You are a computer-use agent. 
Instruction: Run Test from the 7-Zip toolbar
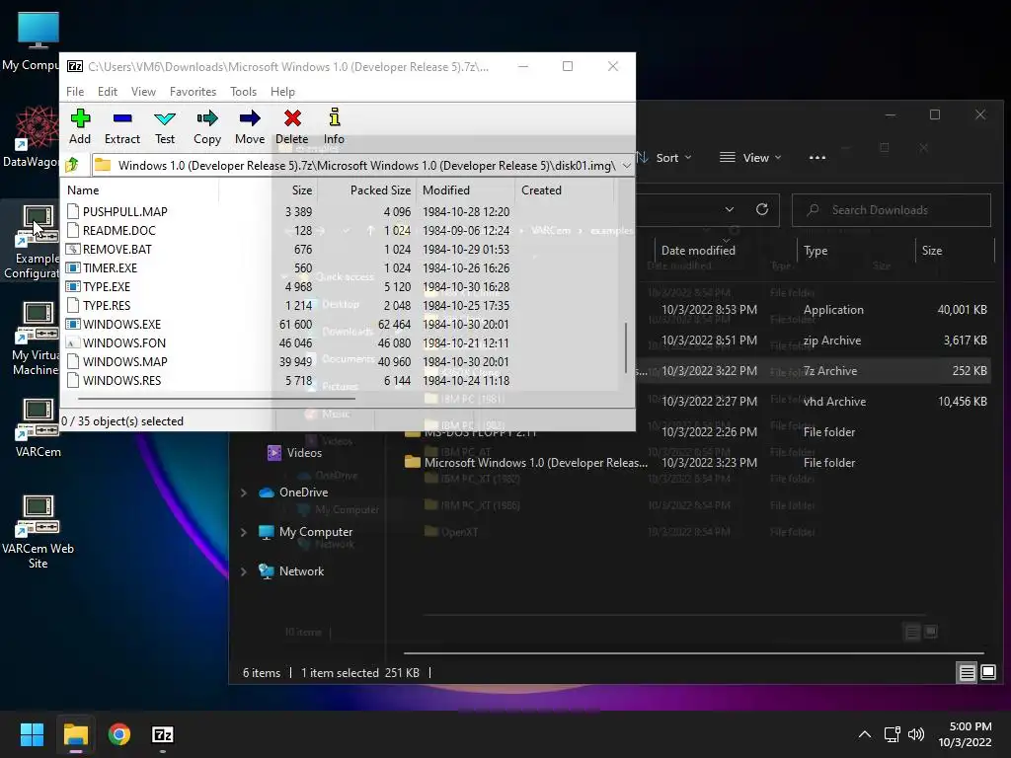pos(165,127)
